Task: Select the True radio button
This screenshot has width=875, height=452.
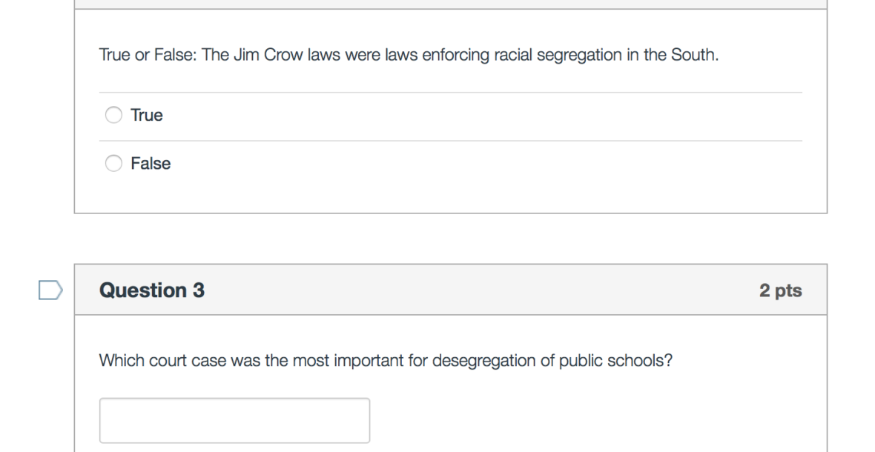Action: (113, 116)
